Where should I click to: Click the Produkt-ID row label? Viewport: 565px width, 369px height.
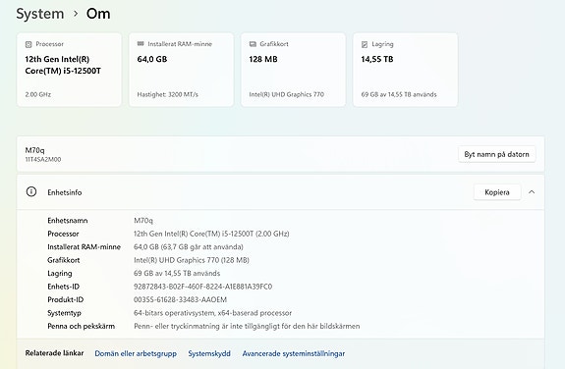(x=65, y=299)
